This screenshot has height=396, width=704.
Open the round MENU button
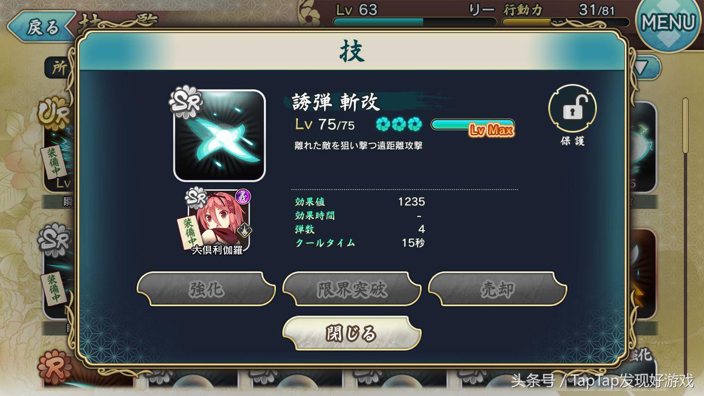point(668,23)
